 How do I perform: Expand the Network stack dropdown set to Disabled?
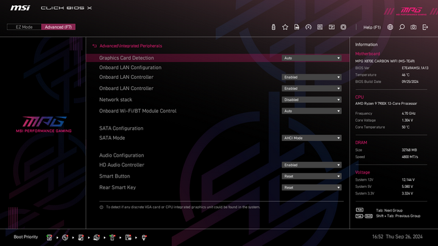pyautogui.click(x=311, y=100)
